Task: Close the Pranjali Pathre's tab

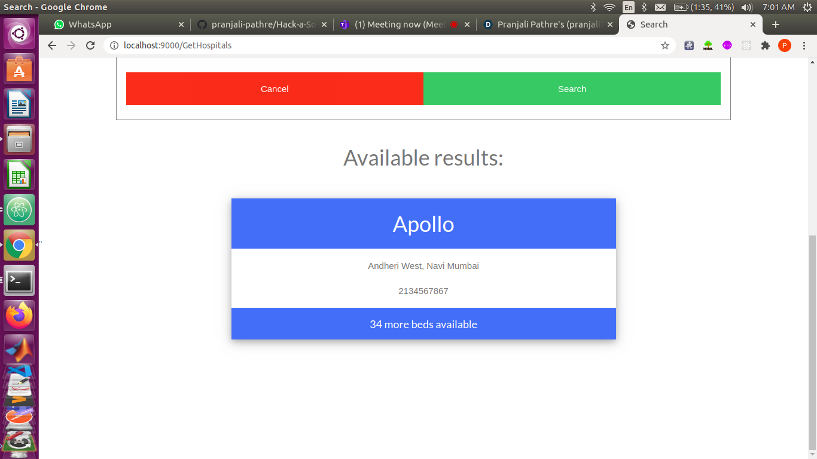Action: click(610, 25)
